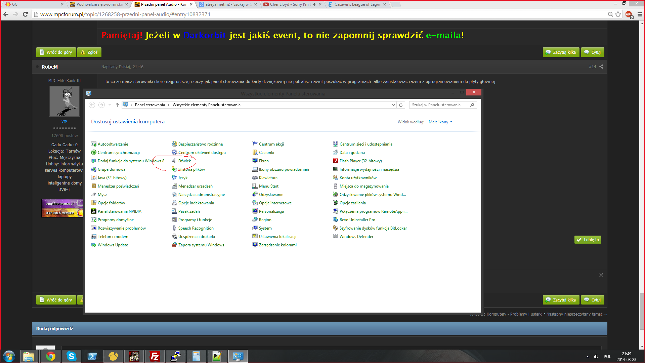
Task: Click the Flash Player icon
Action: pyautogui.click(x=335, y=161)
